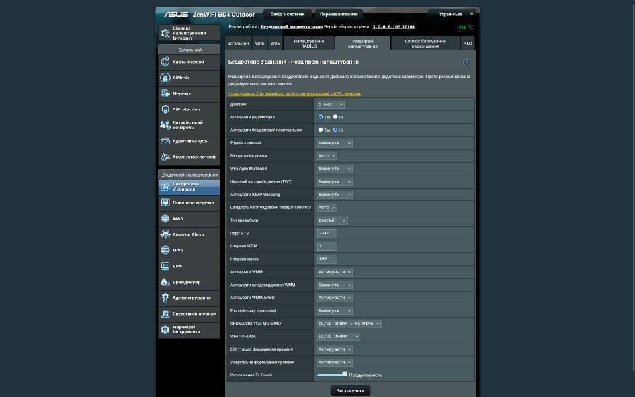
Task: Click the AiProtection shield icon
Action: point(165,109)
